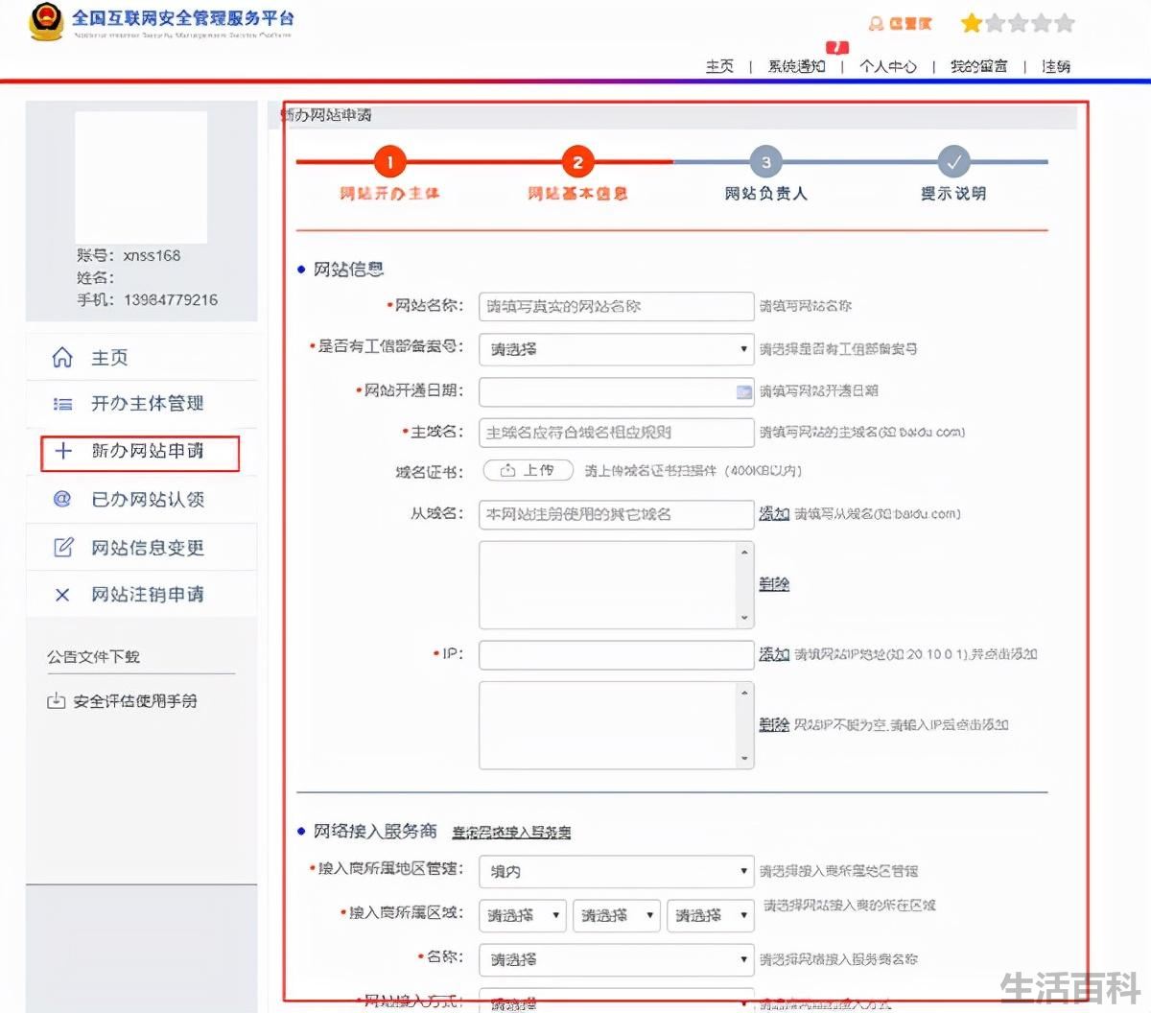Click the @ icon beside 已办网站认领

tap(62, 499)
